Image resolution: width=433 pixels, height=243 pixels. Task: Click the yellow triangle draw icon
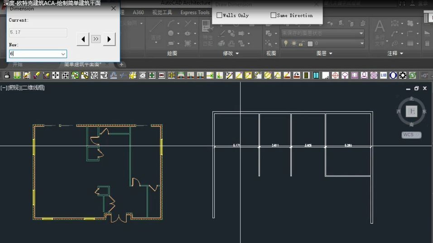coord(277,75)
